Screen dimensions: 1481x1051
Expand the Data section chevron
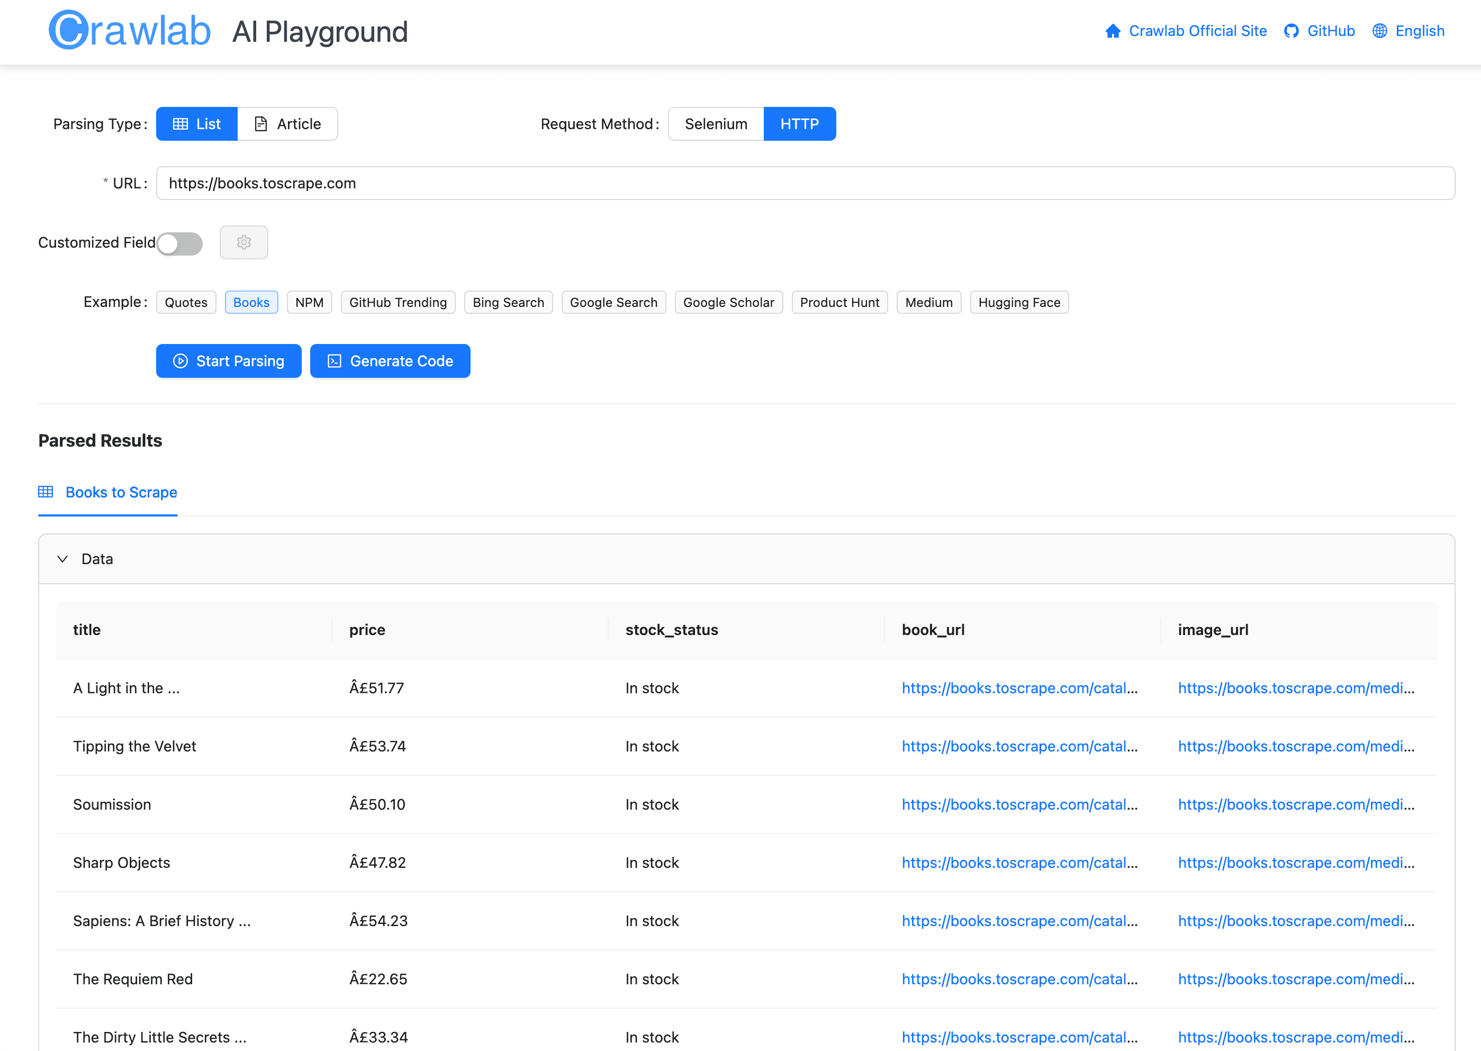click(x=62, y=558)
